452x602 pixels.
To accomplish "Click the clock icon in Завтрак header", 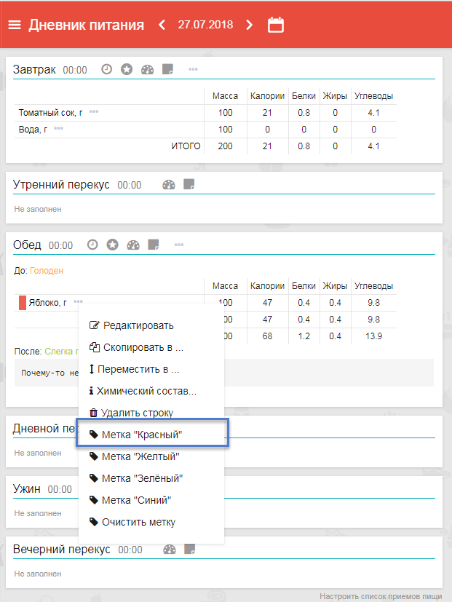I will click(x=106, y=69).
